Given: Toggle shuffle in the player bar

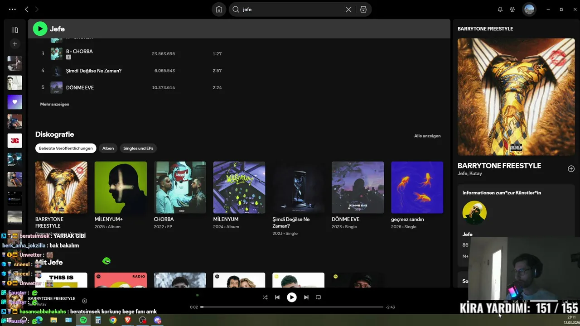Looking at the screenshot, I should point(265,297).
